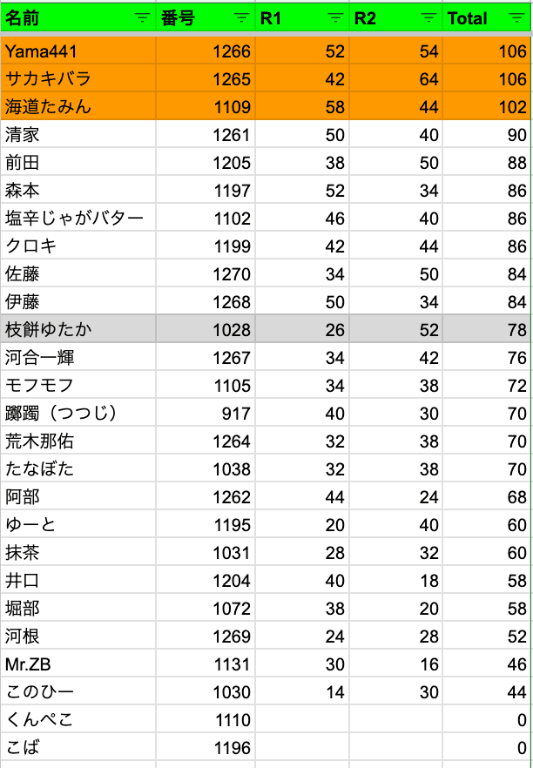Click the R1 column filter icon

[x=335, y=18]
